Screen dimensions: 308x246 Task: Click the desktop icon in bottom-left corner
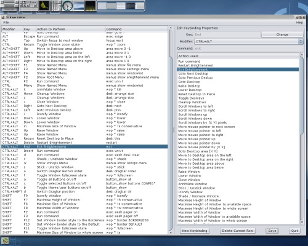tap(6, 240)
